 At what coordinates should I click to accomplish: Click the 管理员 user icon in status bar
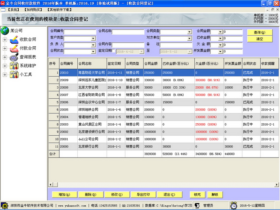tap(198, 205)
